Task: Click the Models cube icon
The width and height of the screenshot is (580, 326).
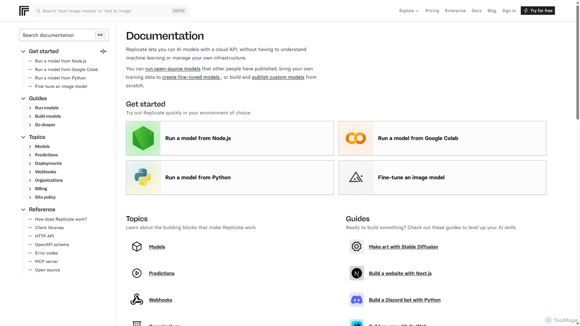Action: tap(137, 247)
